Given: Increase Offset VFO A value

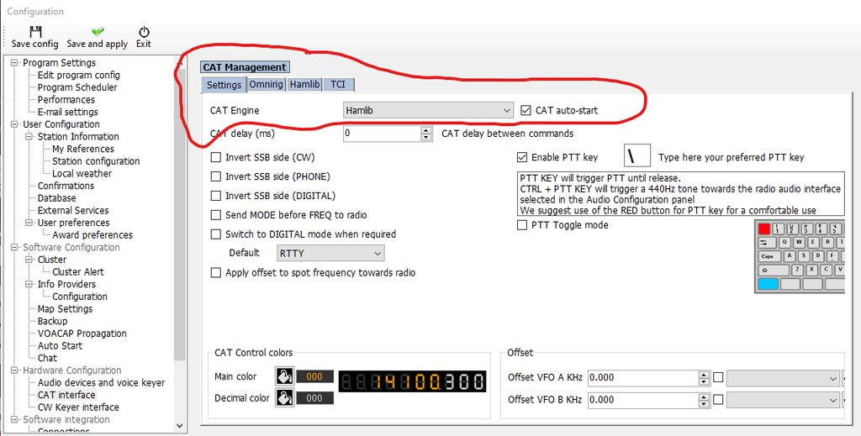Looking at the screenshot, I should (x=704, y=374).
